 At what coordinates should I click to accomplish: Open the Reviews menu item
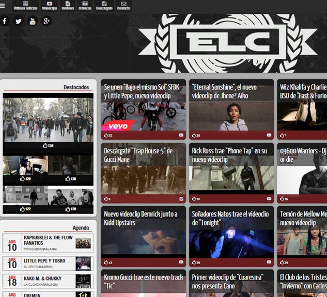pos(68,6)
